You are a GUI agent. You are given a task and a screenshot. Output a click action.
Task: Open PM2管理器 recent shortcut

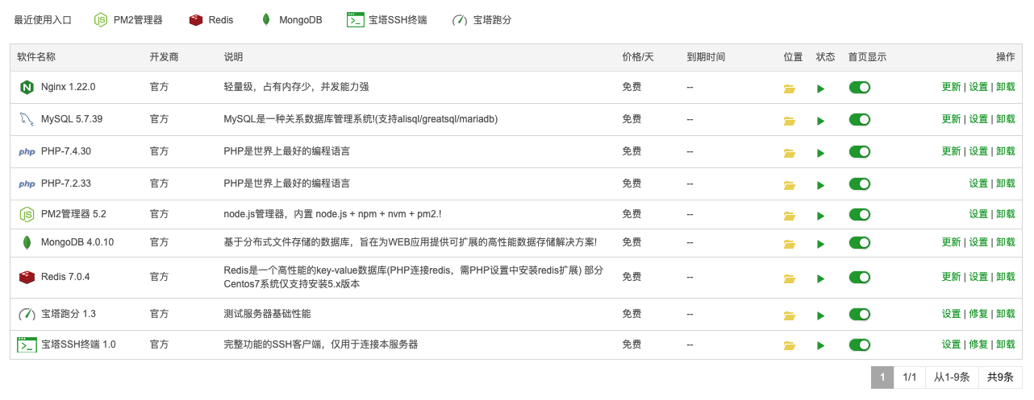pos(128,20)
